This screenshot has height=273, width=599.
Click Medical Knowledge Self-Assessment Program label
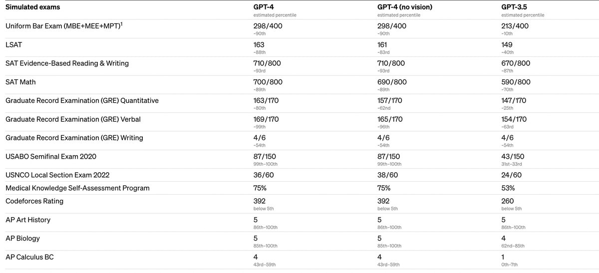point(77,188)
